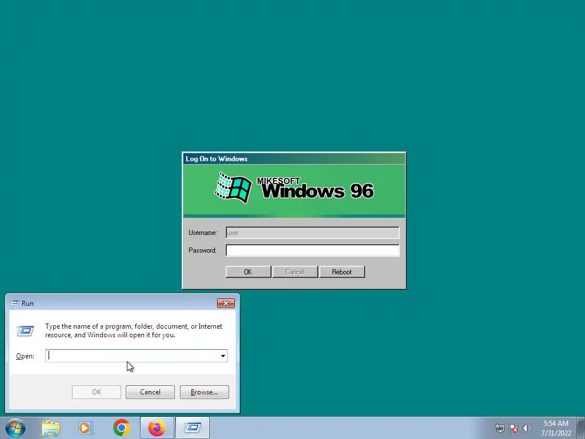Open Windows Explorer from the taskbar
The height and width of the screenshot is (439, 585).
51,428
